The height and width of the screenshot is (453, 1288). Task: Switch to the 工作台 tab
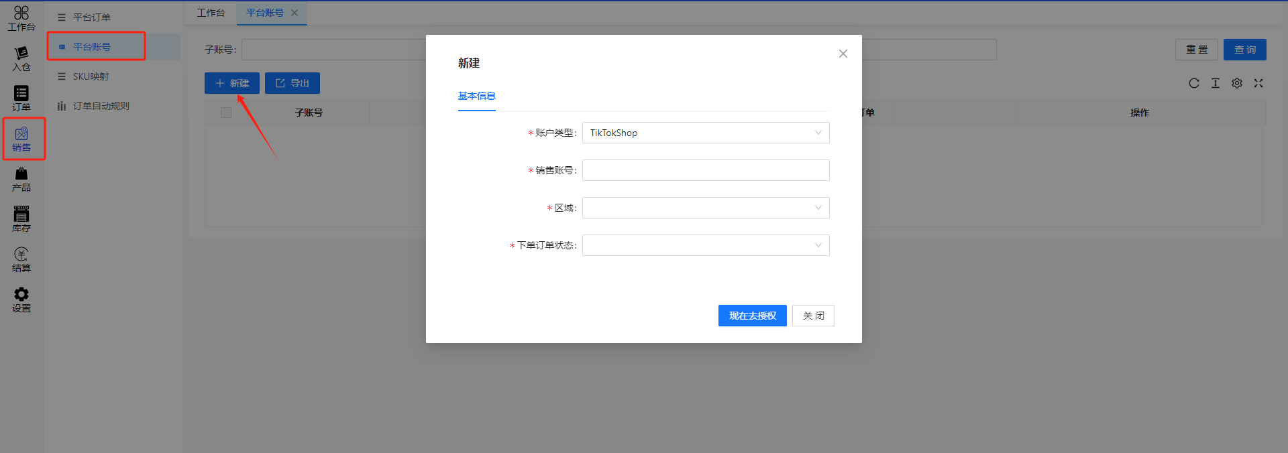(x=211, y=13)
